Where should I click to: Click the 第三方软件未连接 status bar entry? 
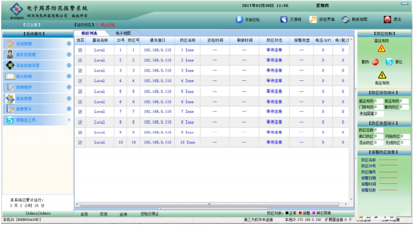coord(258,220)
